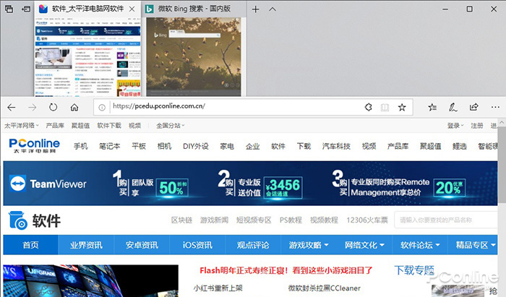Open 区块链 quick link
The width and height of the screenshot is (506, 297).
click(181, 220)
